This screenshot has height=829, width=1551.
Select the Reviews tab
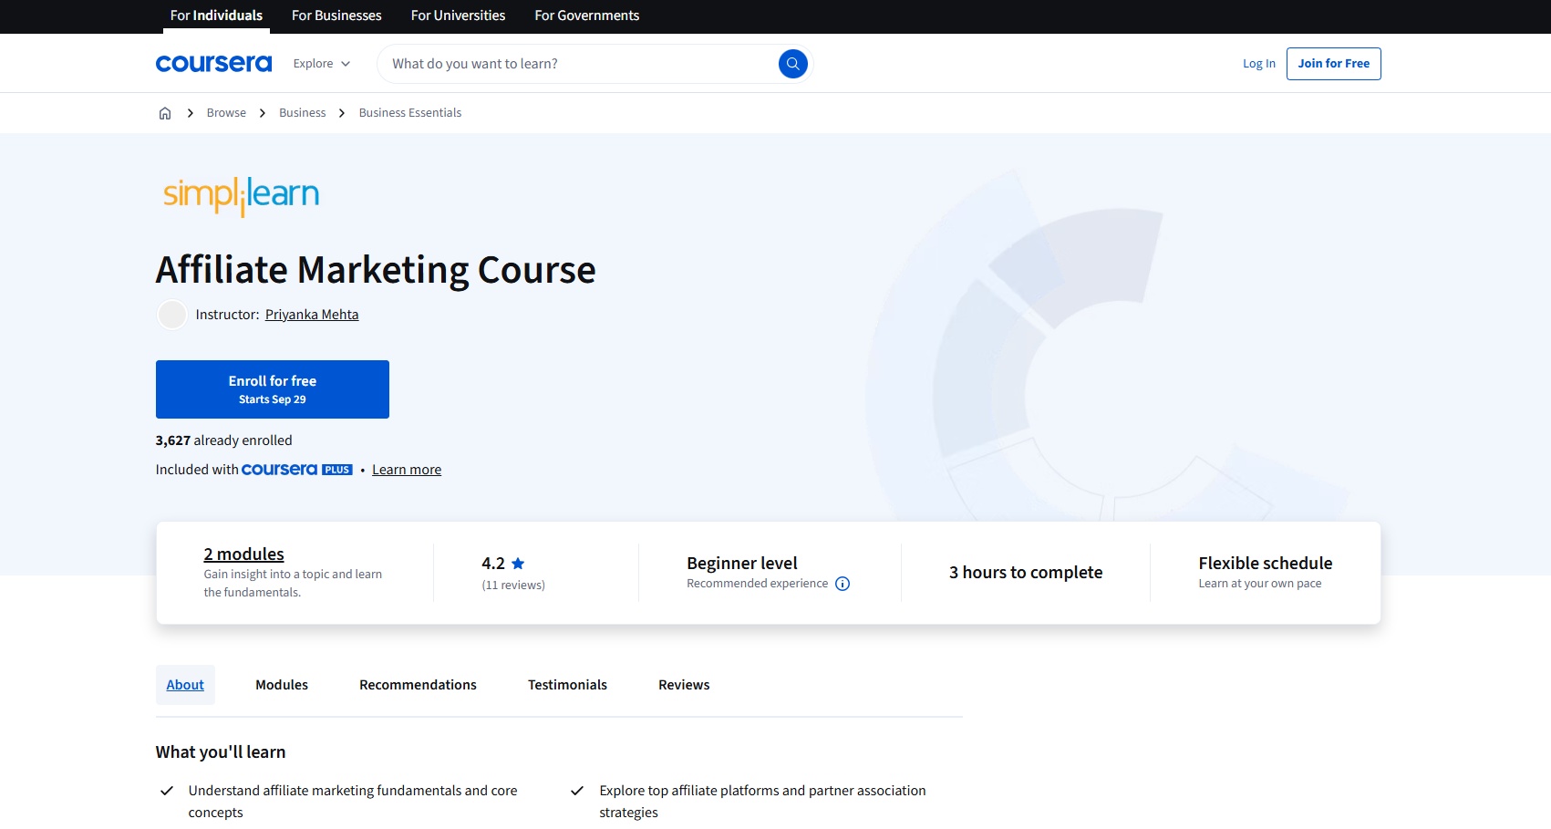click(x=684, y=685)
